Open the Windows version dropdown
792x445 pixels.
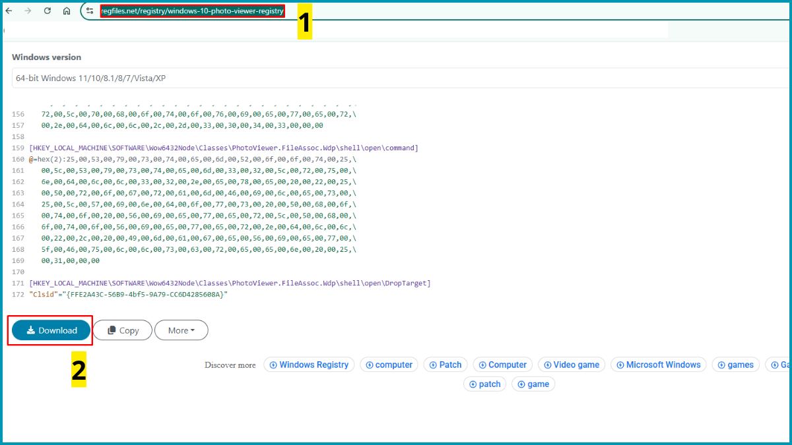396,78
